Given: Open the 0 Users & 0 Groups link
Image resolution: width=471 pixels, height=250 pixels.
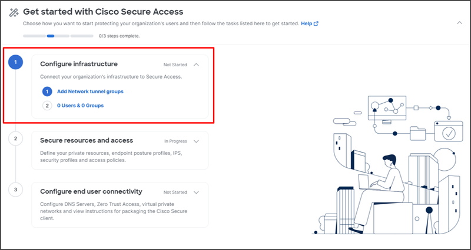Looking at the screenshot, I should [x=80, y=106].
